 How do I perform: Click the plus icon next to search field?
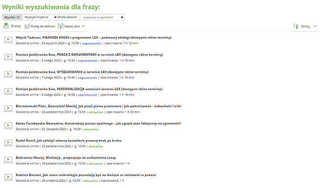[122, 17]
